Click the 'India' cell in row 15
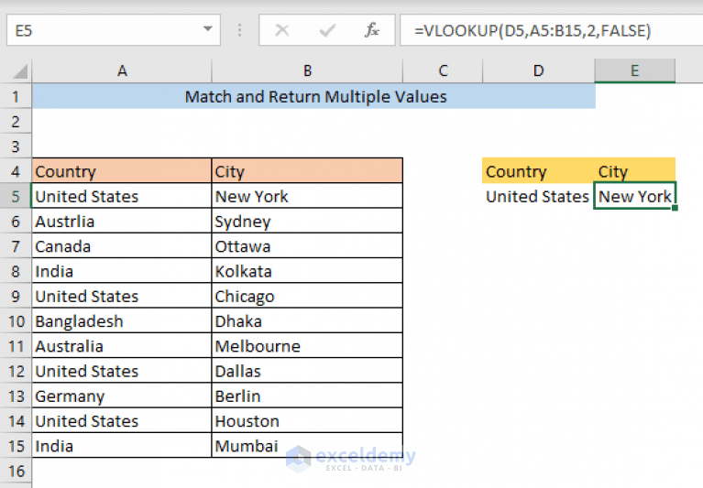This screenshot has height=488, width=703. (122, 446)
